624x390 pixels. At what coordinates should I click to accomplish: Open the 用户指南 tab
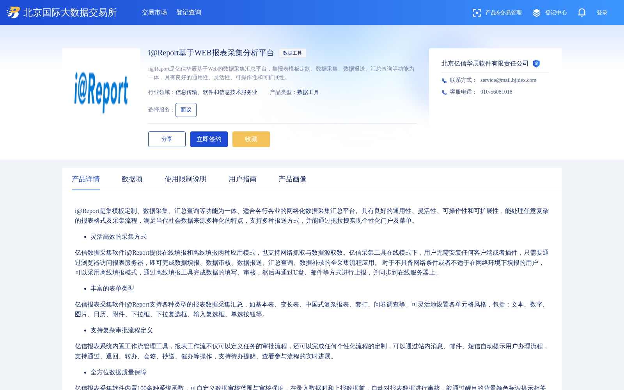243,179
